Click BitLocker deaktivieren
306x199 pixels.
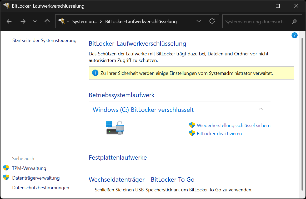pyautogui.click(x=219, y=133)
